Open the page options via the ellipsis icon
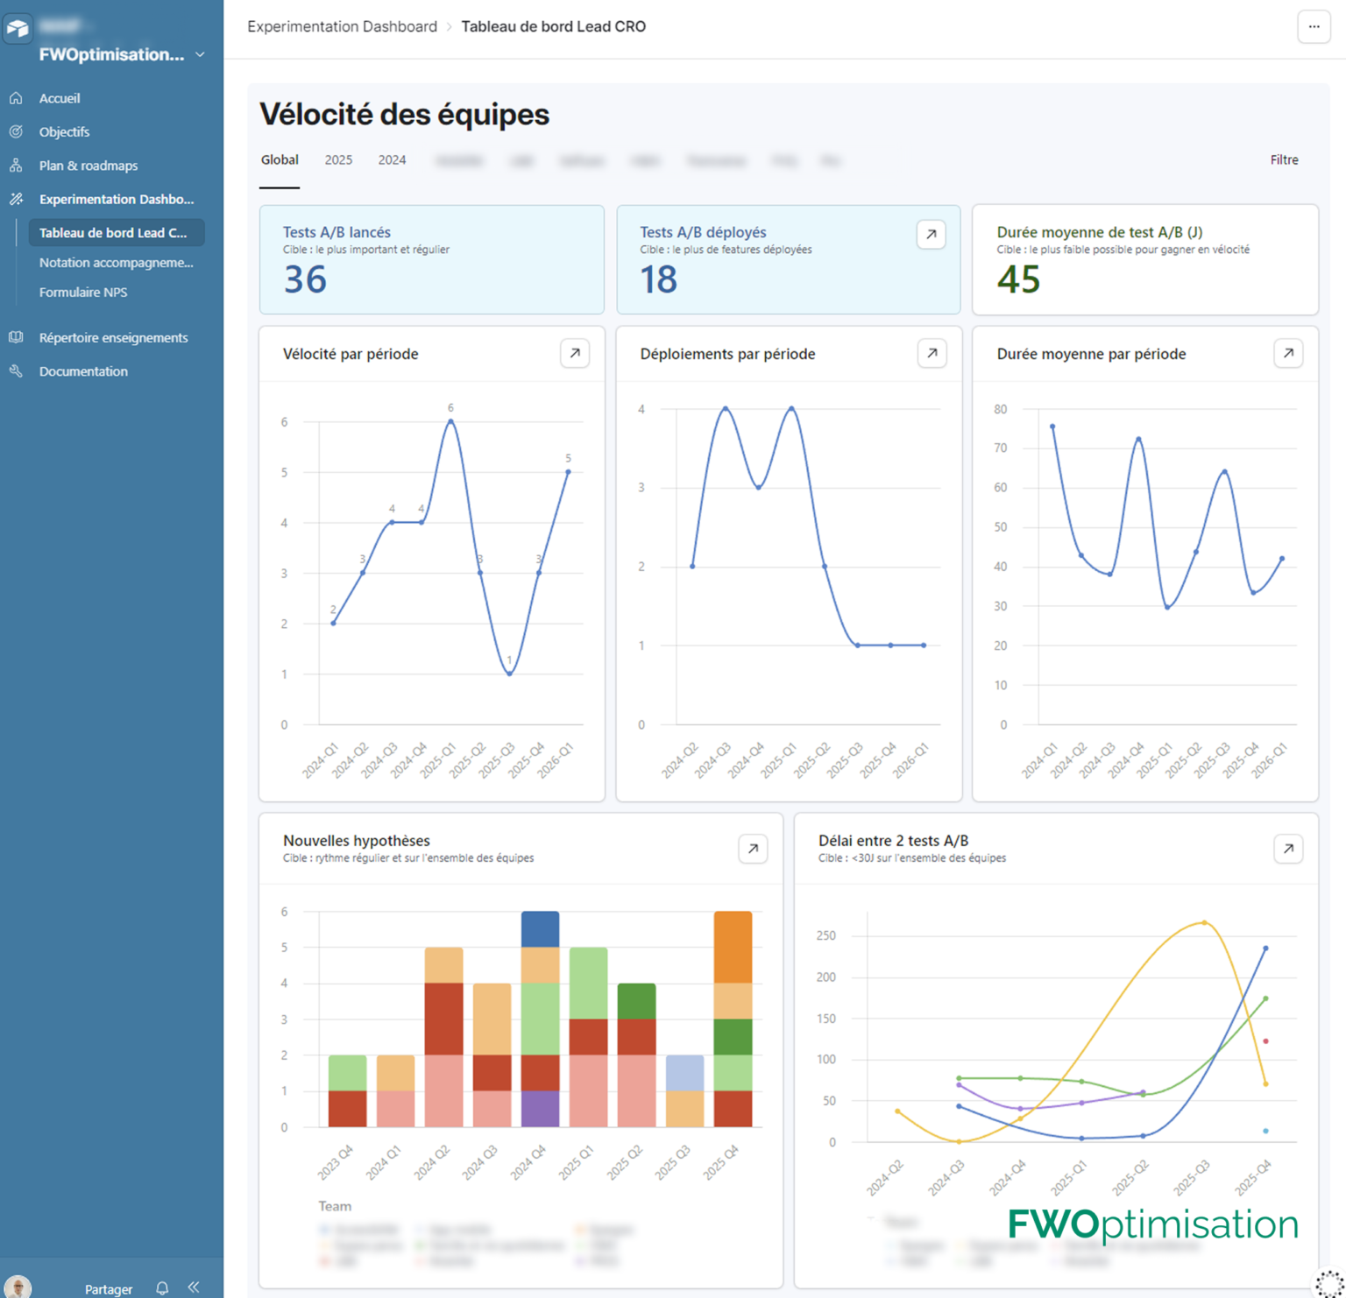The image size is (1346, 1298). pos(1314,27)
